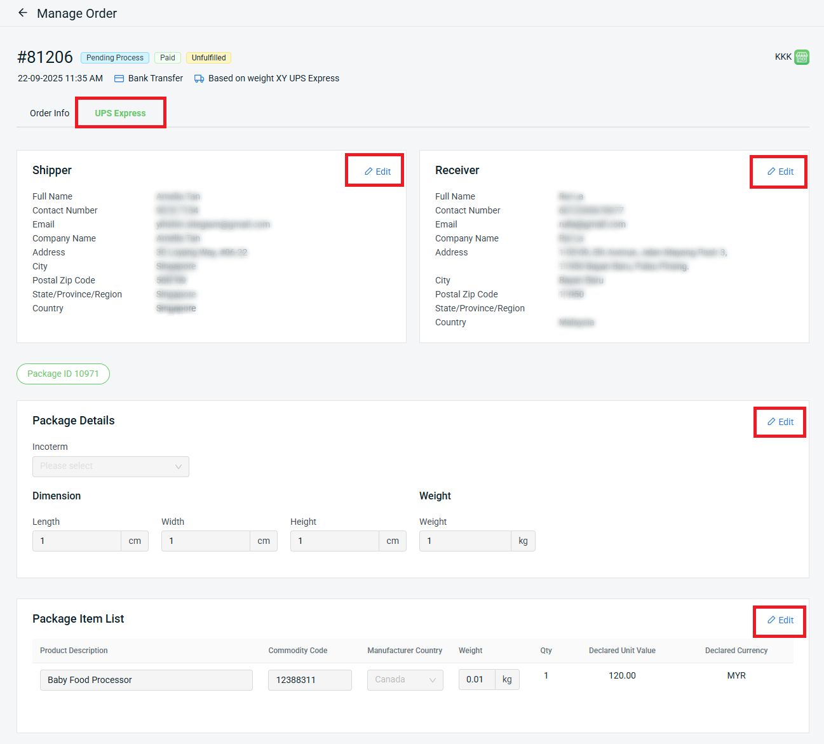Image resolution: width=824 pixels, height=744 pixels.
Task: Switch to the Order Info tab
Action: pyautogui.click(x=50, y=113)
